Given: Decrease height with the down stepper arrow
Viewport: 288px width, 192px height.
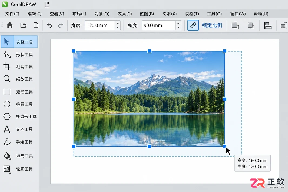Looking at the screenshot, I should [178, 27].
